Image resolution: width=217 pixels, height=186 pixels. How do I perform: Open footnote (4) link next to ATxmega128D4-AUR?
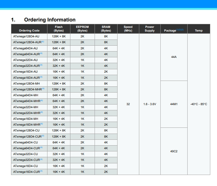coord(43,42)
